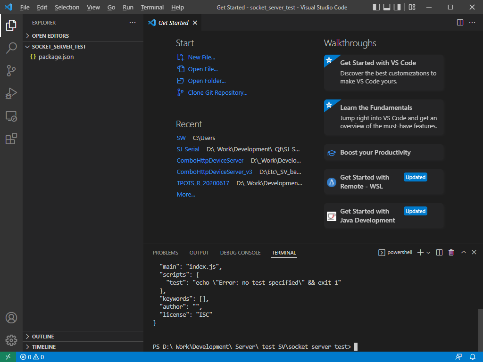Expand the Outline section
The height and width of the screenshot is (362, 483).
83,337
